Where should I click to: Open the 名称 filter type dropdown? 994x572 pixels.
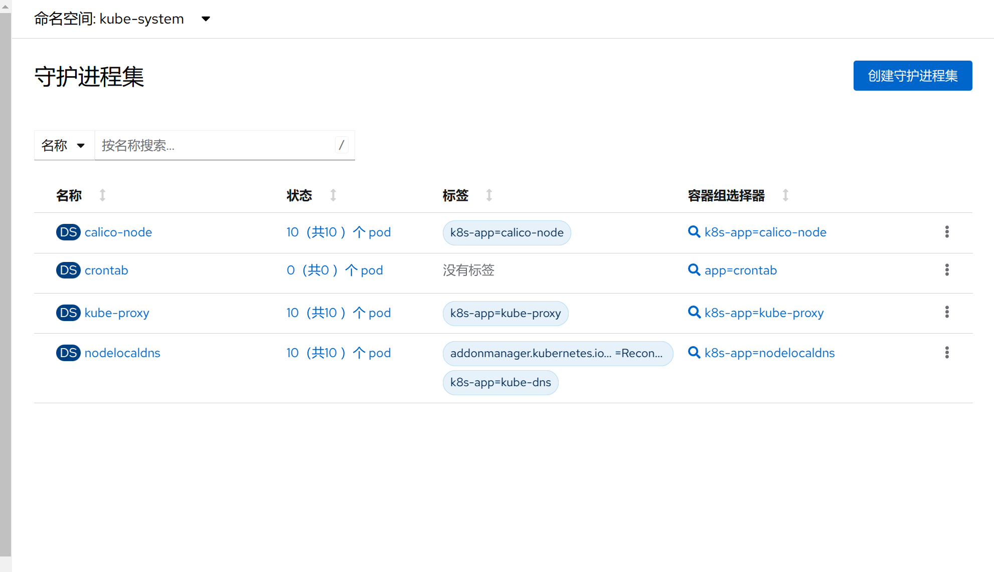[64, 145]
